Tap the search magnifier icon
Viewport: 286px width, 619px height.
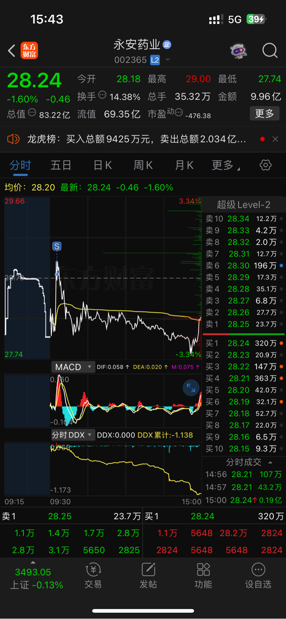pyautogui.click(x=270, y=51)
